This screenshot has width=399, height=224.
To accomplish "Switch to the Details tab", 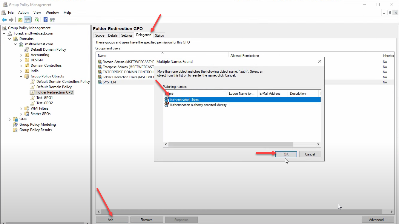I will point(113,35).
